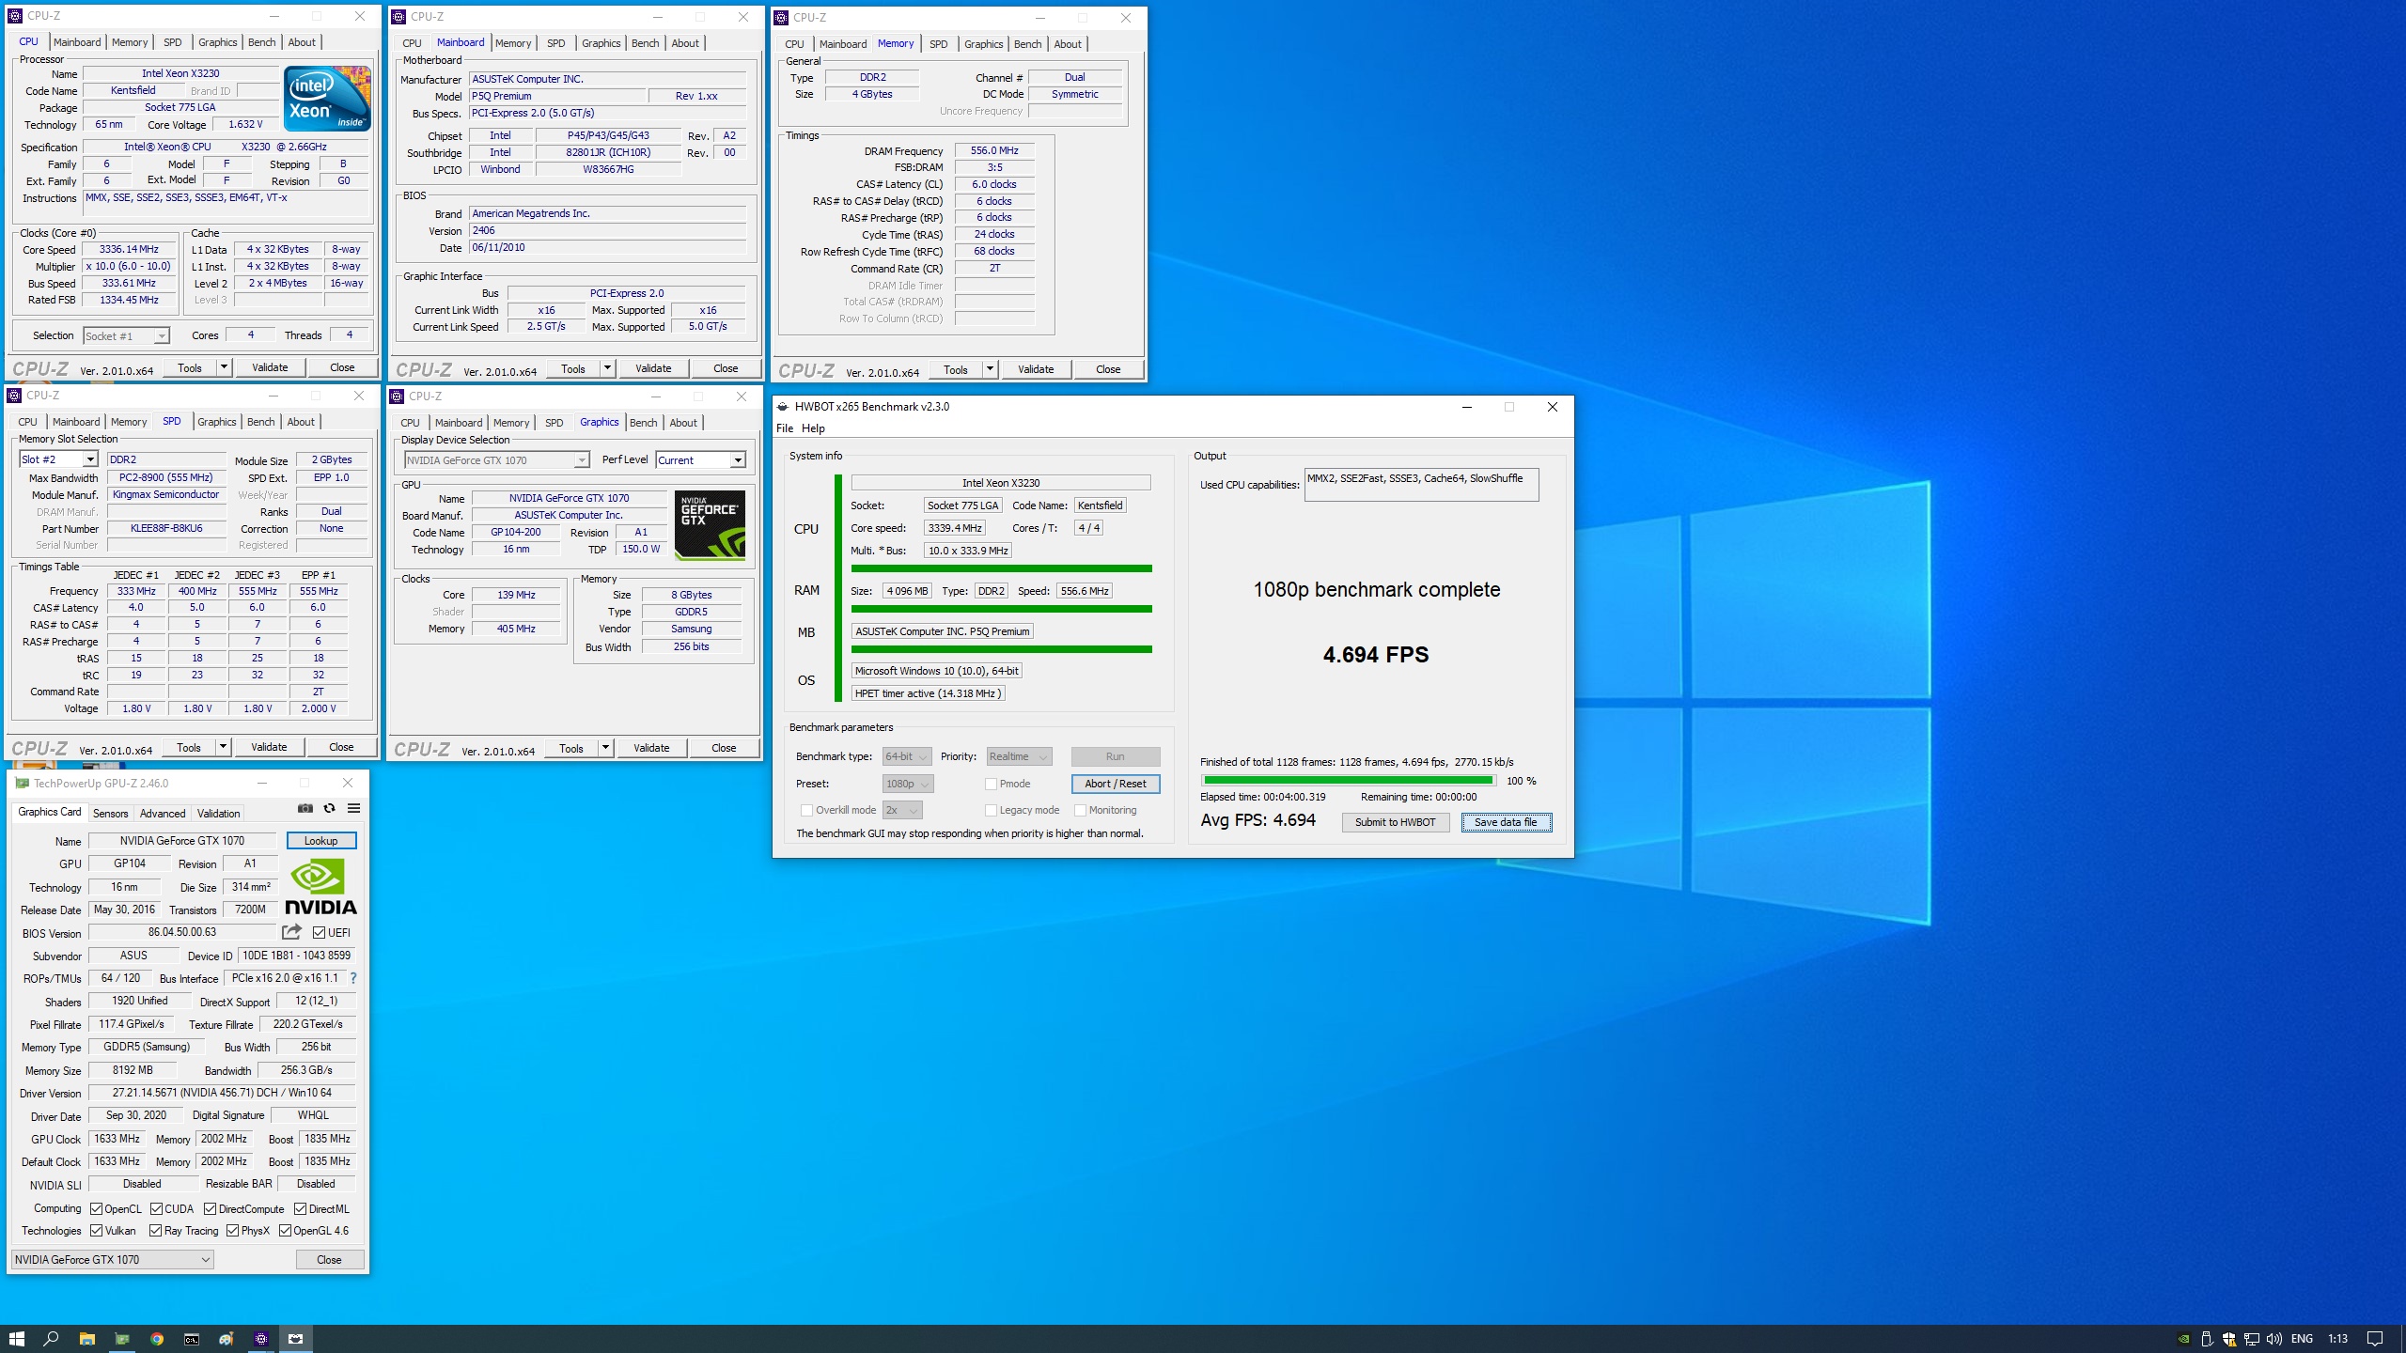Toggle the Ray Tracing checkbox
Image resolution: width=2406 pixels, height=1353 pixels.
pyautogui.click(x=156, y=1231)
